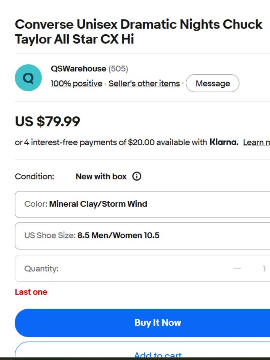The width and height of the screenshot is (270, 360).
Task: Open the condition info icon
Action: (x=137, y=176)
